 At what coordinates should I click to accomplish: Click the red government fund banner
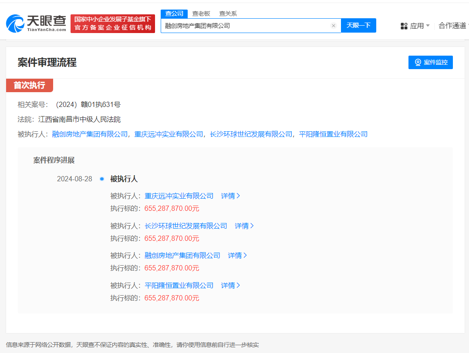pos(113,23)
